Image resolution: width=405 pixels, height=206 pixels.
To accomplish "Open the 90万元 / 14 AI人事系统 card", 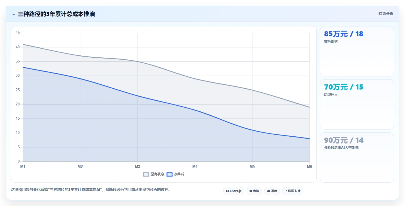I will pyautogui.click(x=357, y=158).
